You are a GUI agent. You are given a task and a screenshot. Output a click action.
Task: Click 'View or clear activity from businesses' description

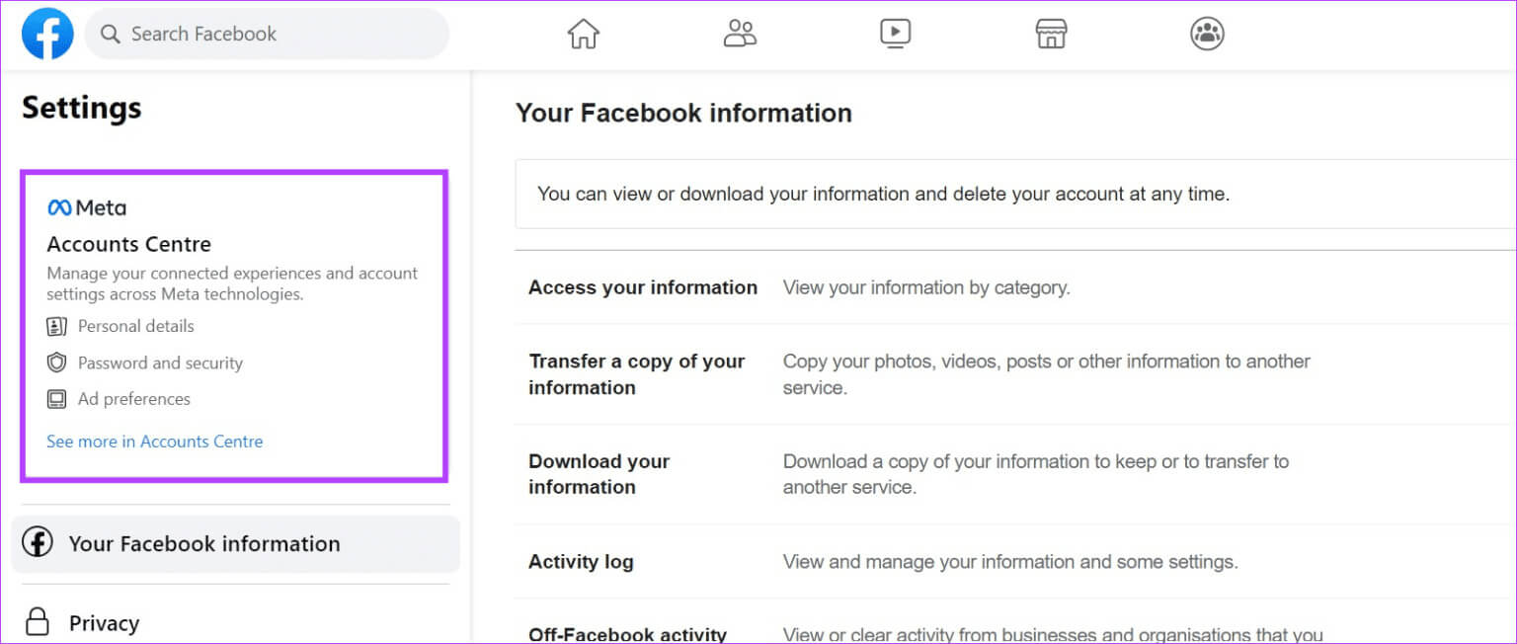(x=1053, y=634)
